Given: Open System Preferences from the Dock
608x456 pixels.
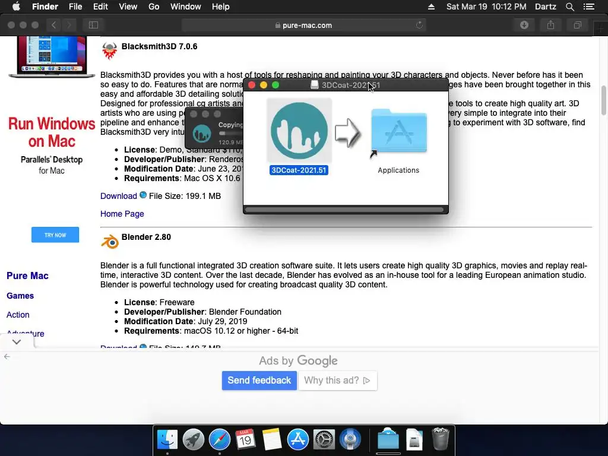Looking at the screenshot, I should pos(324,440).
